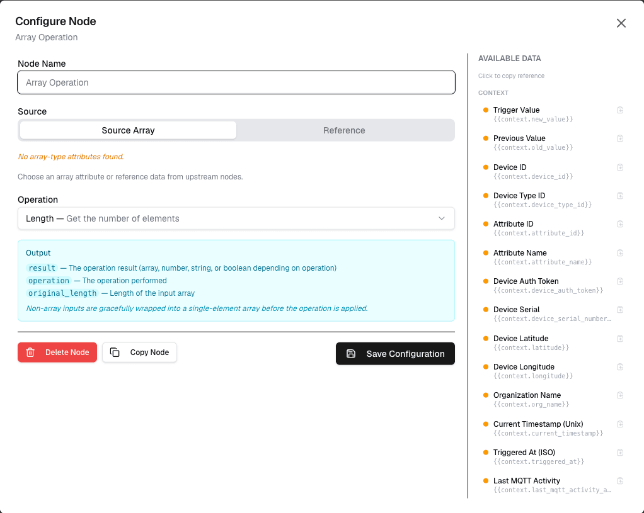Click the Copy Node button

pyautogui.click(x=140, y=352)
